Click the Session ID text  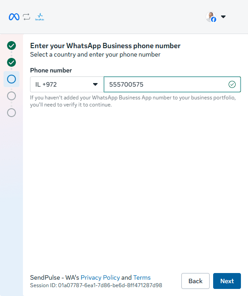click(96, 285)
